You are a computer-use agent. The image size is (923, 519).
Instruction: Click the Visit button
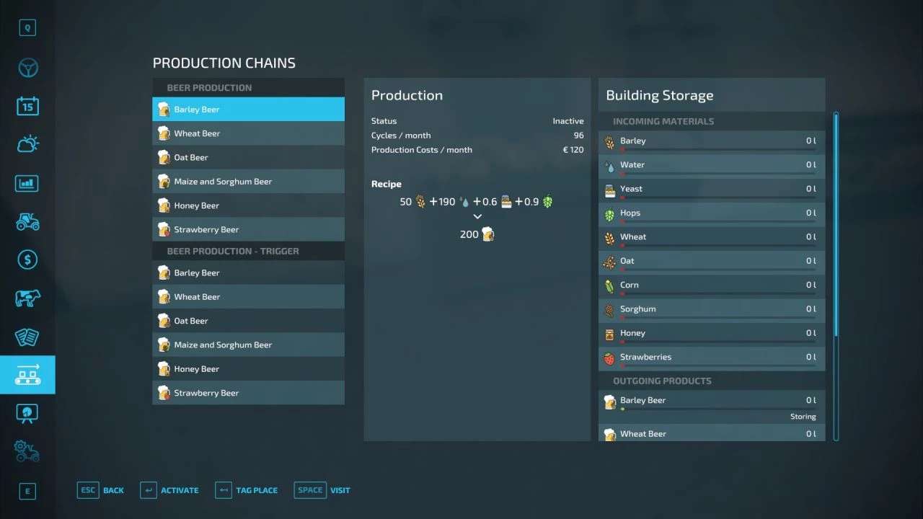coord(322,490)
